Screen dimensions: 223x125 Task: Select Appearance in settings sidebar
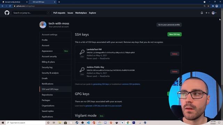point(55,51)
